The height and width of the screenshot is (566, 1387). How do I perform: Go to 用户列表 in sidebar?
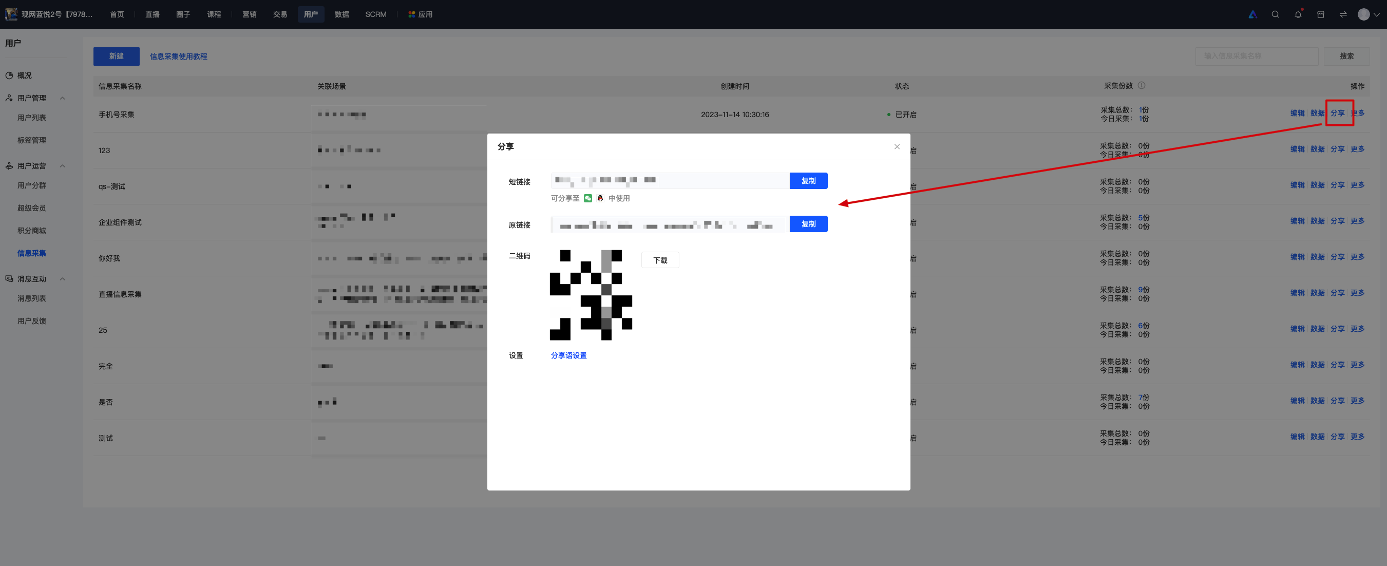[x=31, y=118]
